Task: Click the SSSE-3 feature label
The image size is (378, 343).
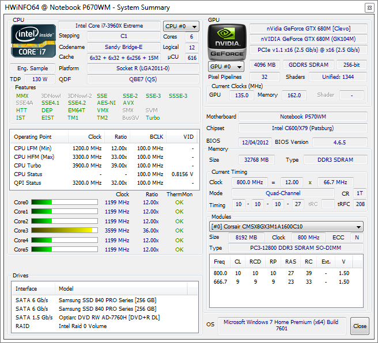Action: (178, 96)
